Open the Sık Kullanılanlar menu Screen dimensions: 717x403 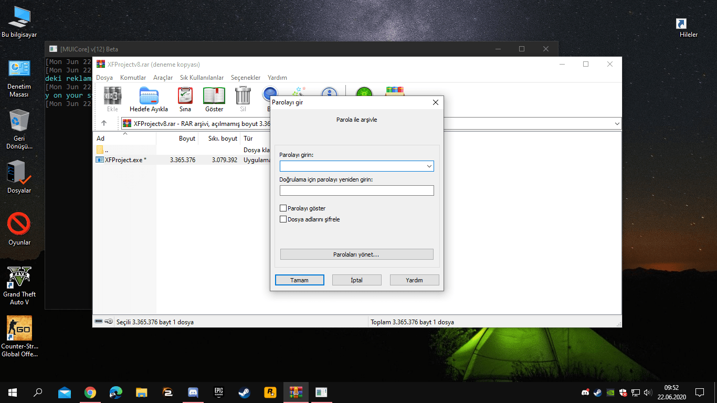pos(202,78)
